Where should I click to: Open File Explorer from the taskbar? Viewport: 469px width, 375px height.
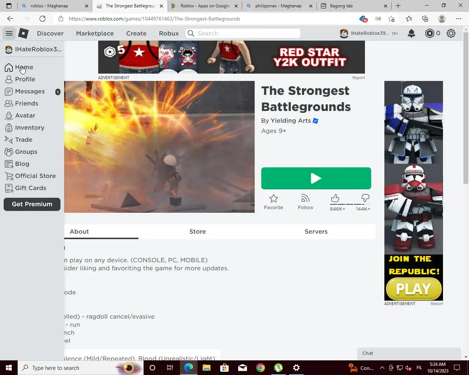[x=207, y=368]
